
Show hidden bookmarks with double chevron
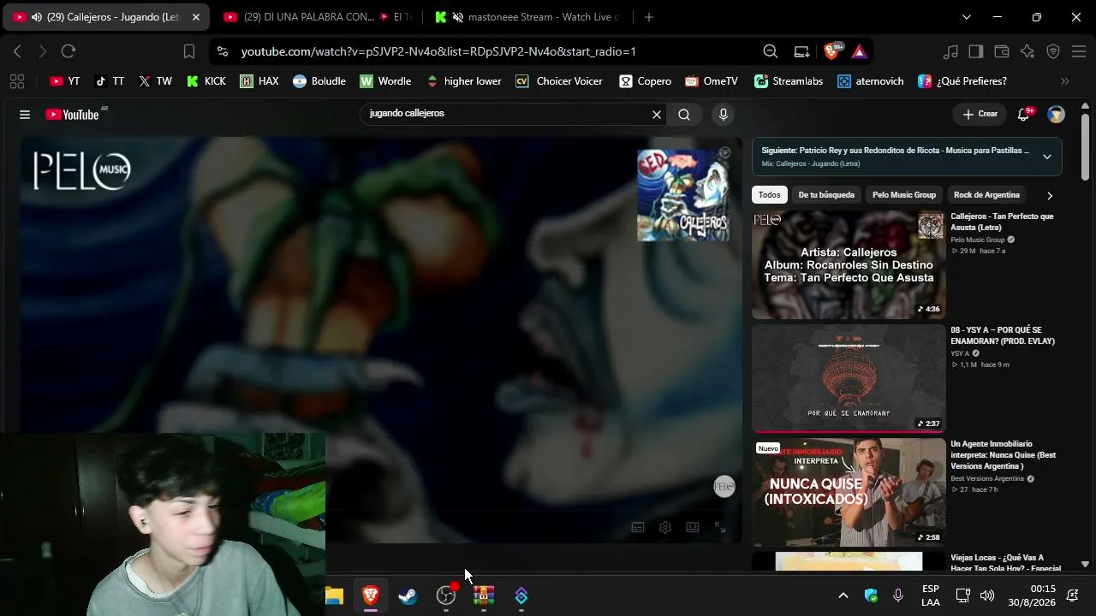coord(1065,81)
